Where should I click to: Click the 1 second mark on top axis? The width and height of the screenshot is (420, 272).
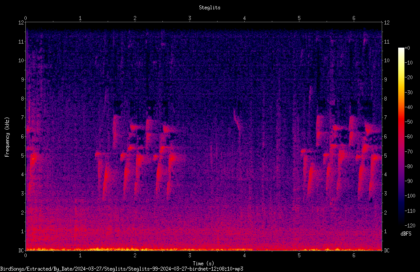[80, 18]
